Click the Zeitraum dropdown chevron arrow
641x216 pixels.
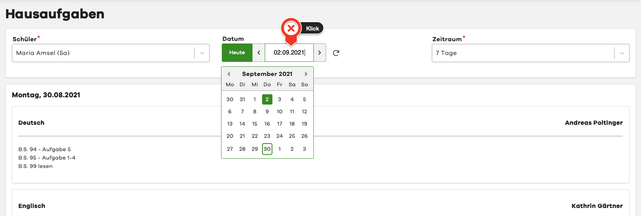[622, 53]
